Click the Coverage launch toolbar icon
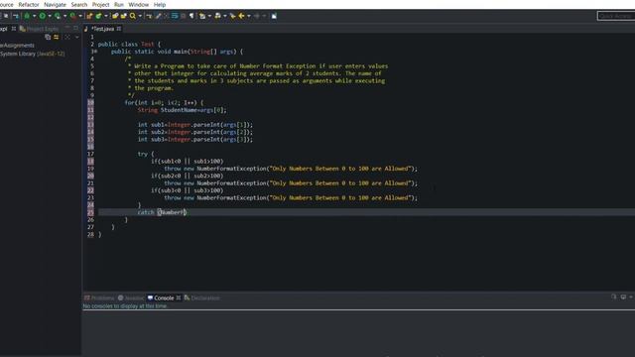This screenshot has width=635, height=357. [58, 16]
